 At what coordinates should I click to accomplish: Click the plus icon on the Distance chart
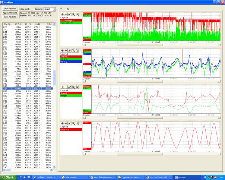pos(62,123)
